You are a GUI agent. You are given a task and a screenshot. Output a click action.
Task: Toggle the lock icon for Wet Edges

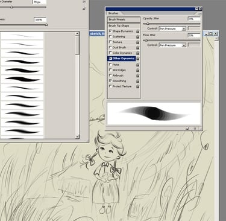137,70
